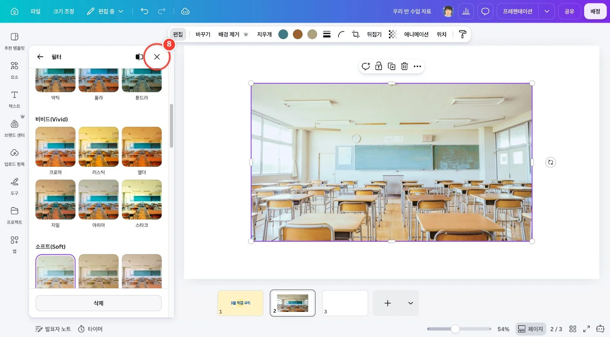This screenshot has height=337, width=610.
Task: Open the 크기 조정 menu
Action: pyautogui.click(x=64, y=11)
